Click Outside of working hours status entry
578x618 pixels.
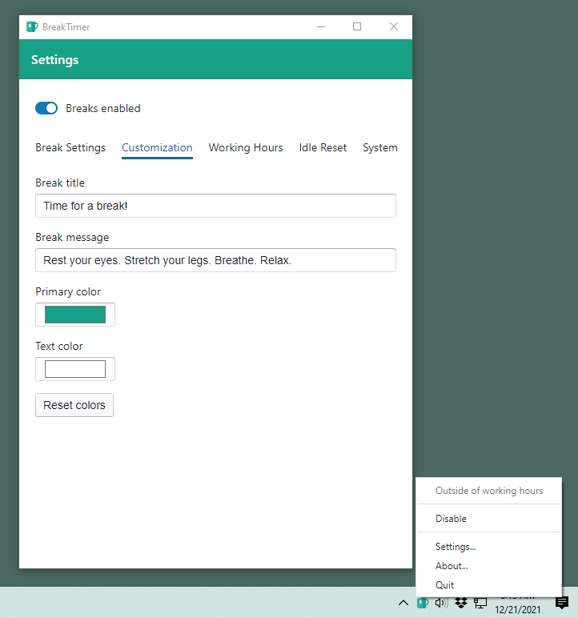click(489, 491)
